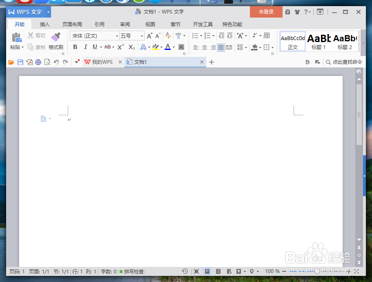Switch to the 插入 ribbon tab
This screenshot has width=372, height=282.
45,24
